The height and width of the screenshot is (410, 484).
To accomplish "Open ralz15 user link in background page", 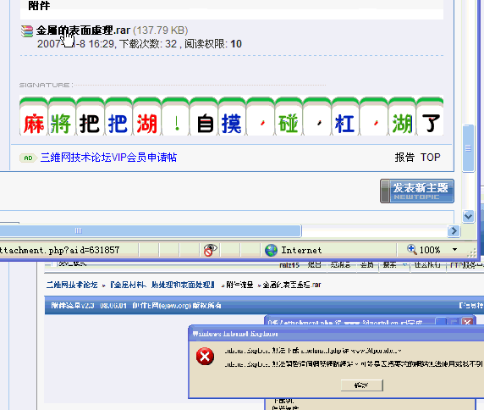I will coord(289,265).
